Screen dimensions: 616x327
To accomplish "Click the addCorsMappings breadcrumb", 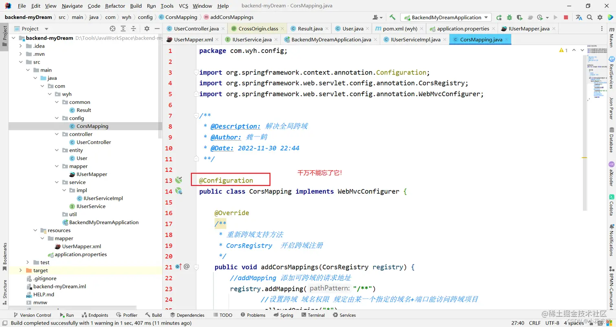I will pyautogui.click(x=228, y=17).
